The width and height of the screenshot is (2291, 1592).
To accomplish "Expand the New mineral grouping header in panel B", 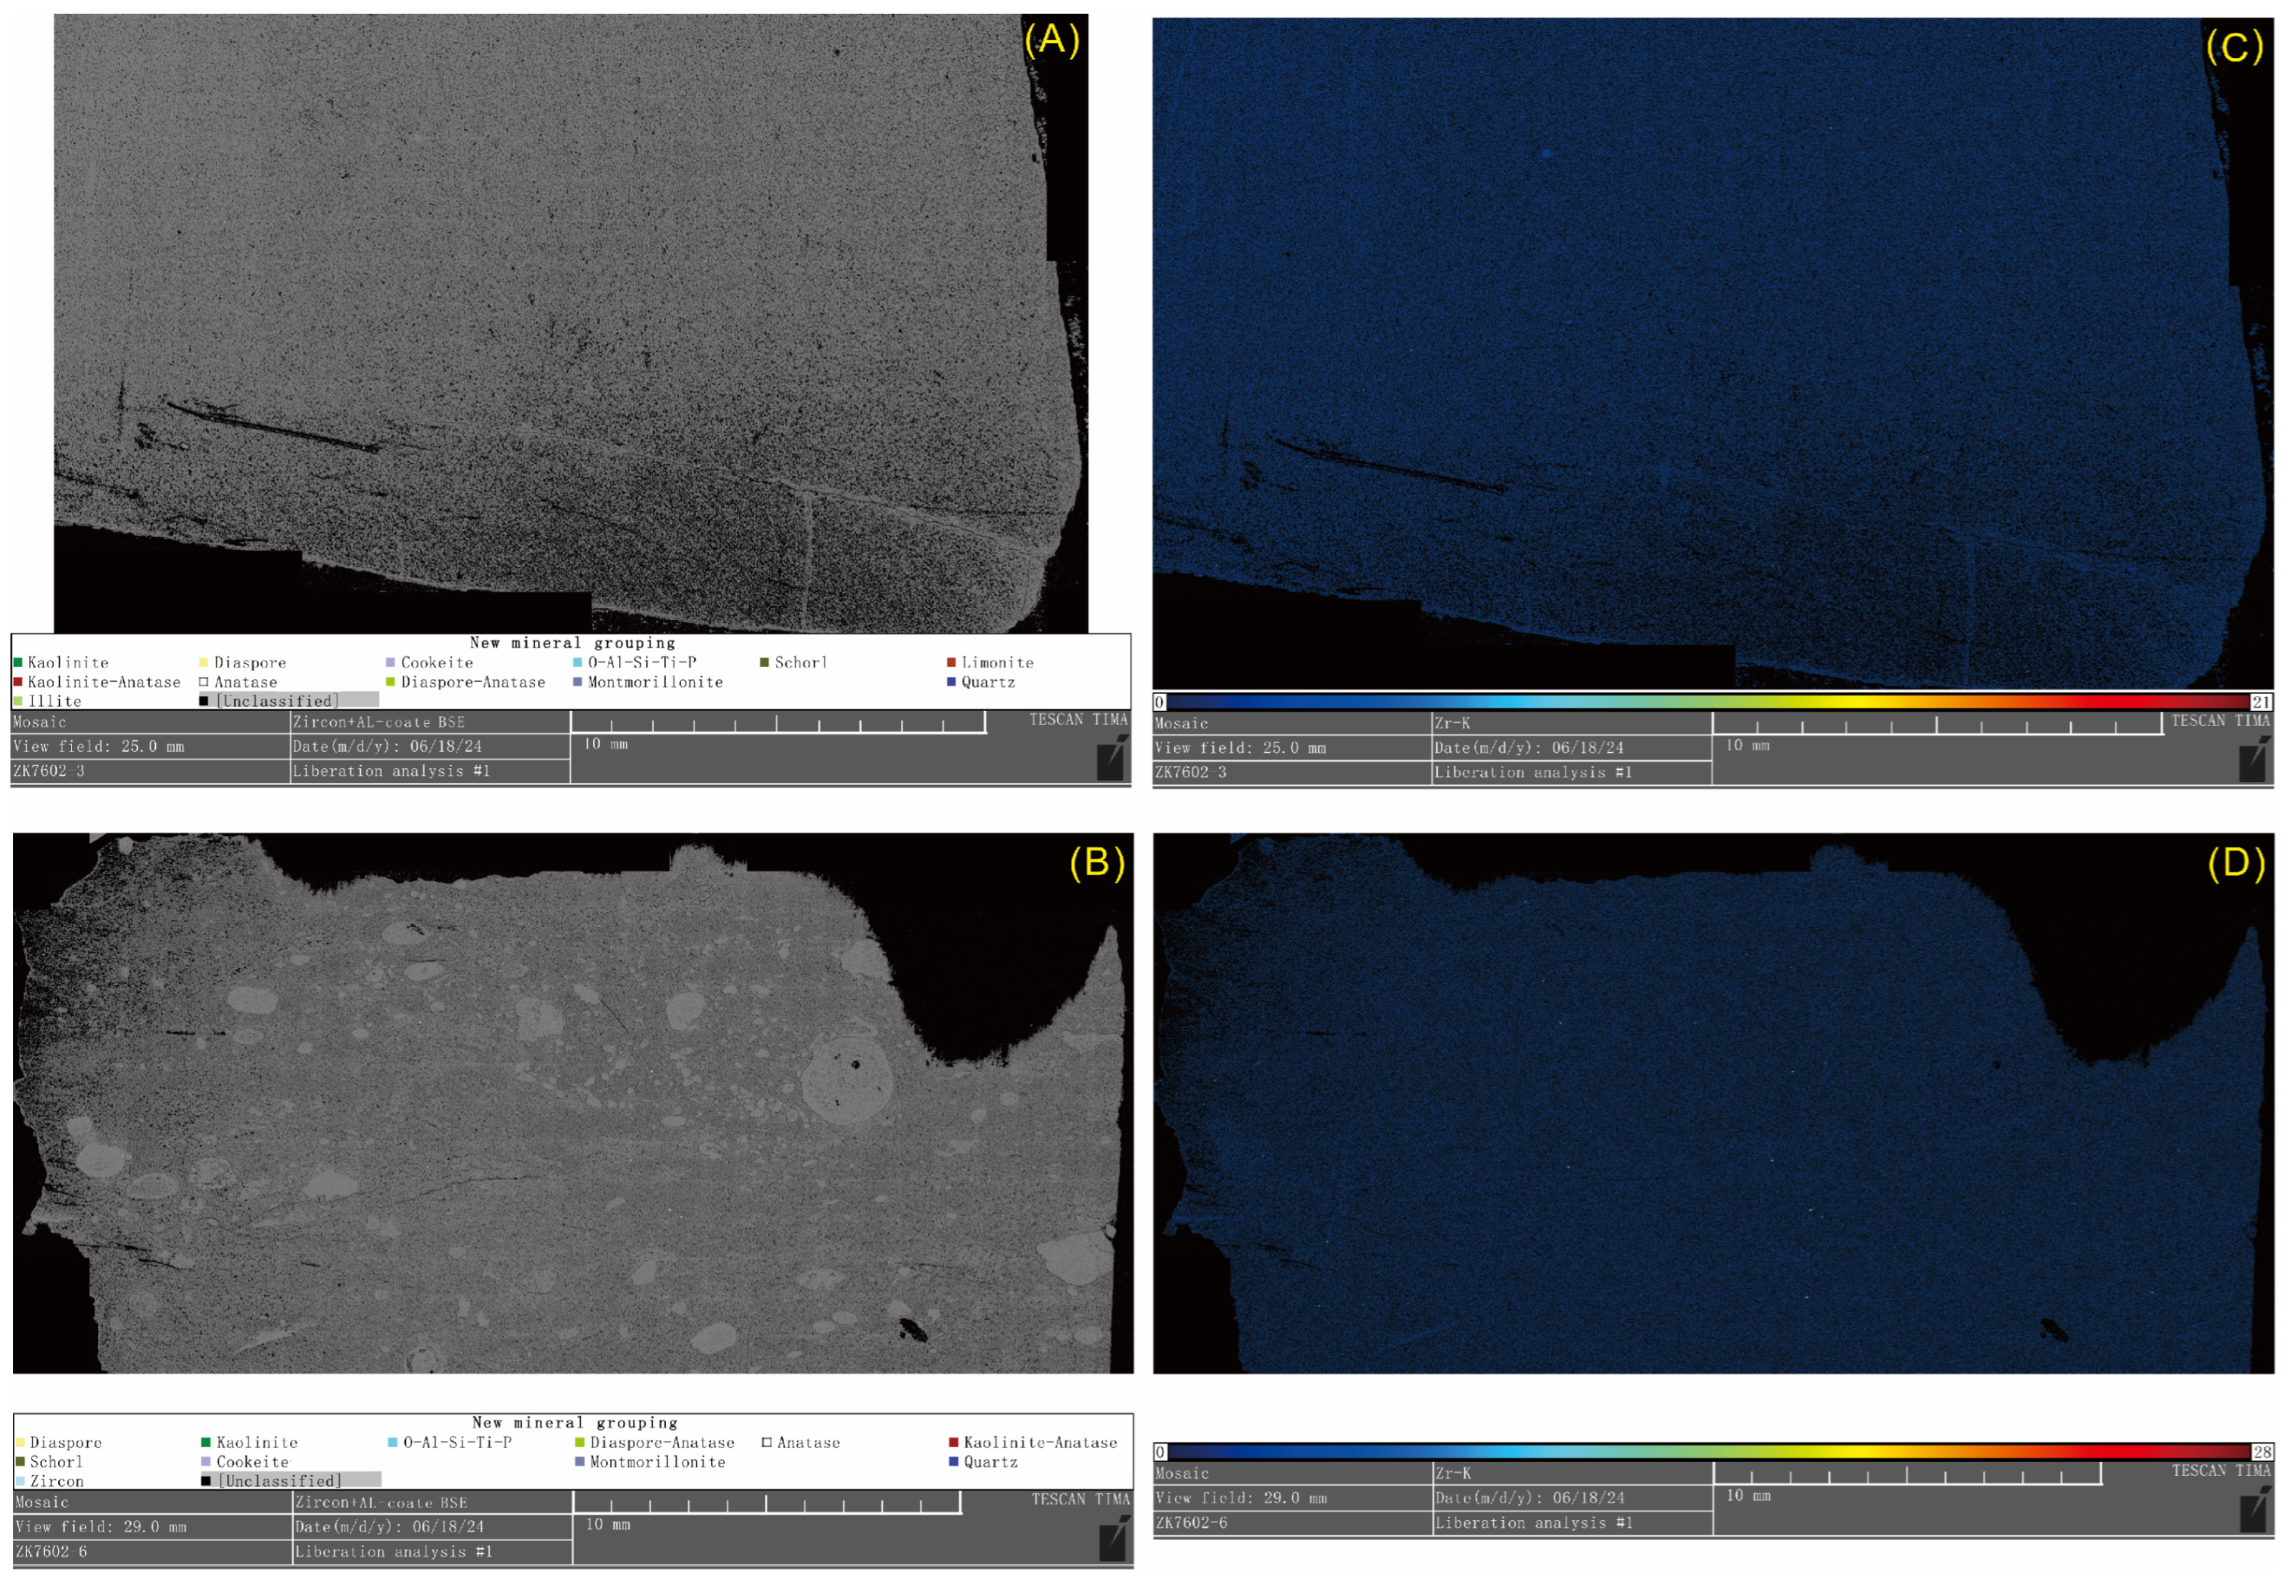I will tap(575, 1422).
